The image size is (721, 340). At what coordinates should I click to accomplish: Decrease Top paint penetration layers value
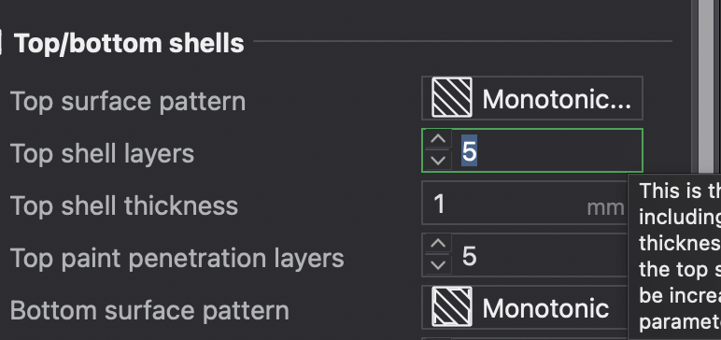coord(438,264)
